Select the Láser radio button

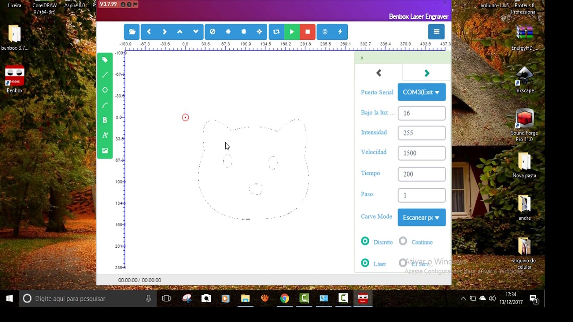tap(365, 263)
